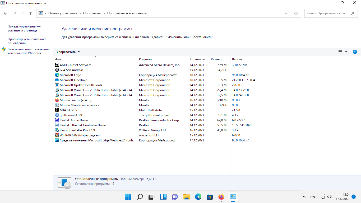361x203 pixels.
Task: Open the Упорядочить dropdown menu
Action: tap(68, 52)
